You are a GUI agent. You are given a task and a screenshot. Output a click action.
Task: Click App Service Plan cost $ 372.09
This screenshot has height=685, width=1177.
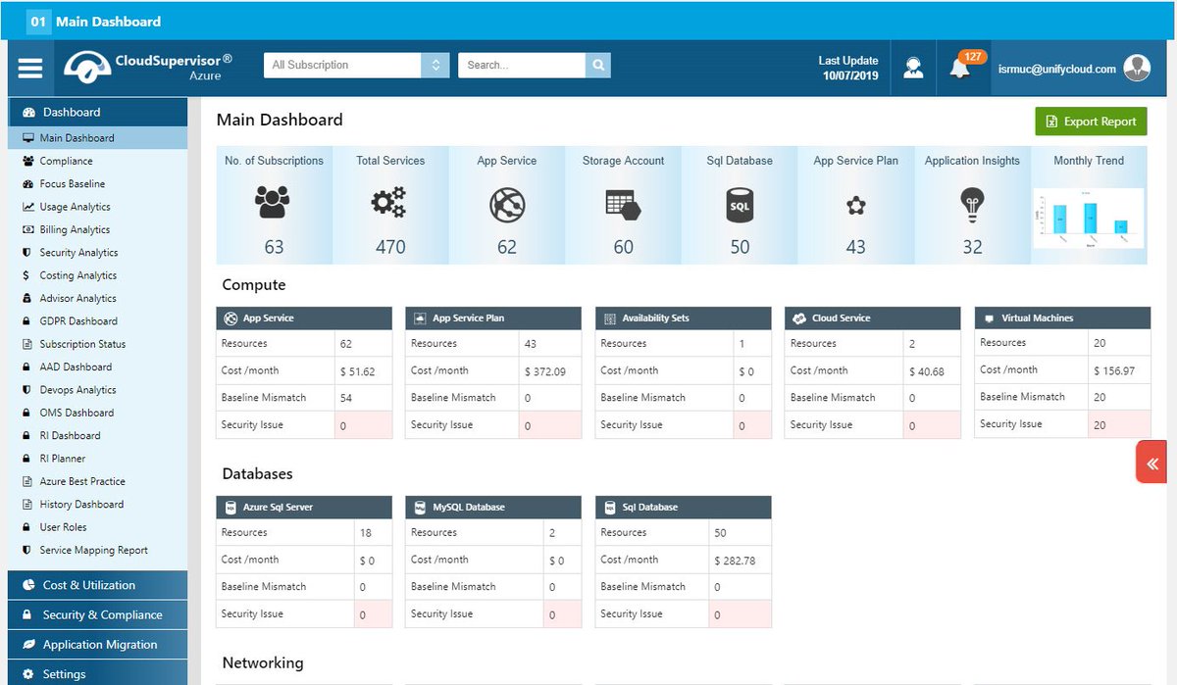click(x=545, y=372)
